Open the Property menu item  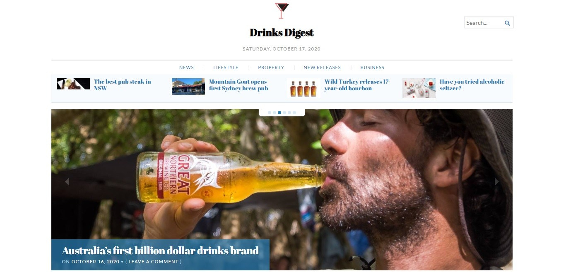click(271, 67)
